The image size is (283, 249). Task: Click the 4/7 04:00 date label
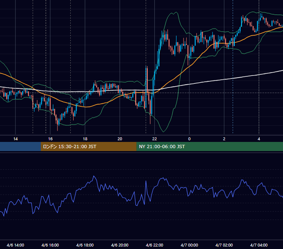[x=259, y=245]
